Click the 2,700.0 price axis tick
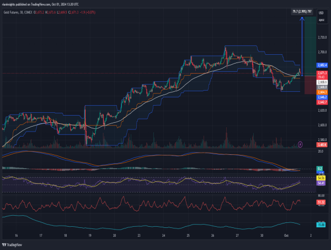 (x=322, y=52)
